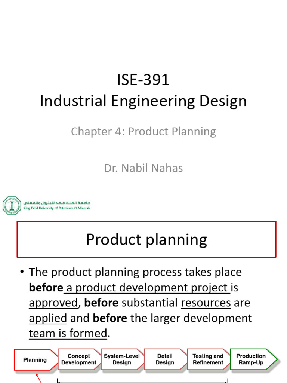Select the Concept Development phase chevron
The image size is (287, 383).
(79, 359)
